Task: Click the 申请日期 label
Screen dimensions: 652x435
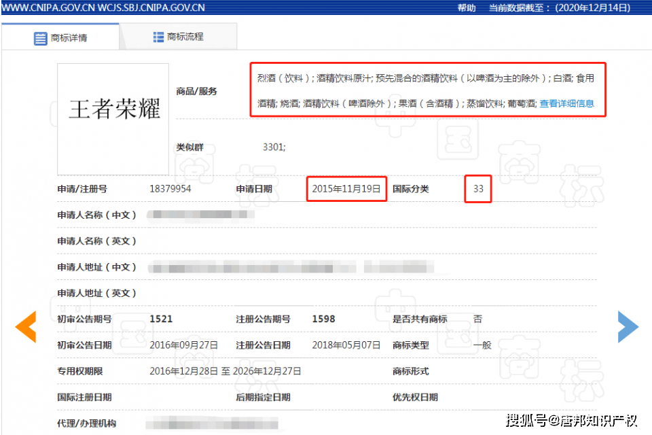Action: click(x=254, y=188)
